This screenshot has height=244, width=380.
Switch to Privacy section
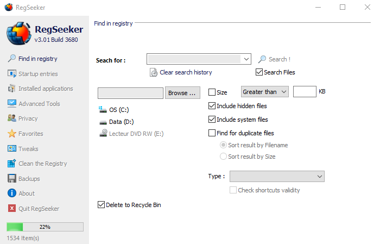[x=28, y=118]
